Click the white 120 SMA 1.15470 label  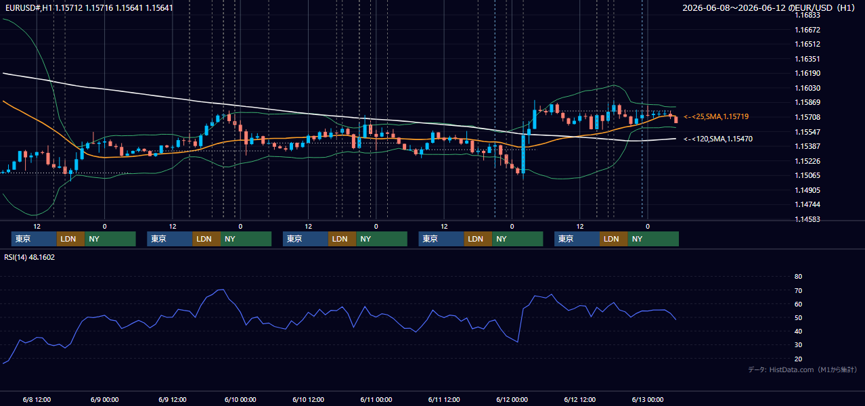[x=718, y=139]
